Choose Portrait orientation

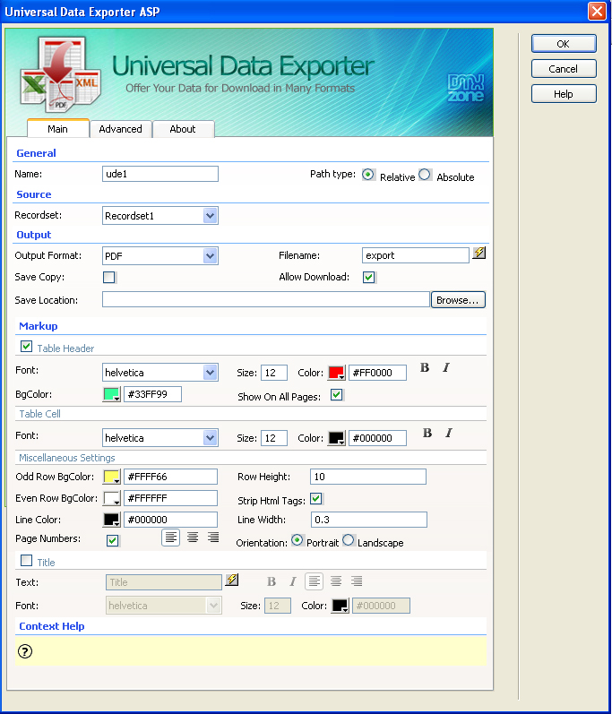tap(297, 540)
